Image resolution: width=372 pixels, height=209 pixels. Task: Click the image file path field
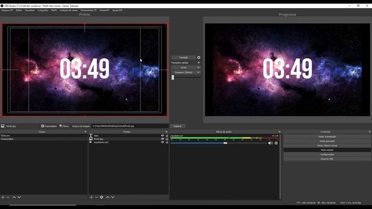click(130, 126)
